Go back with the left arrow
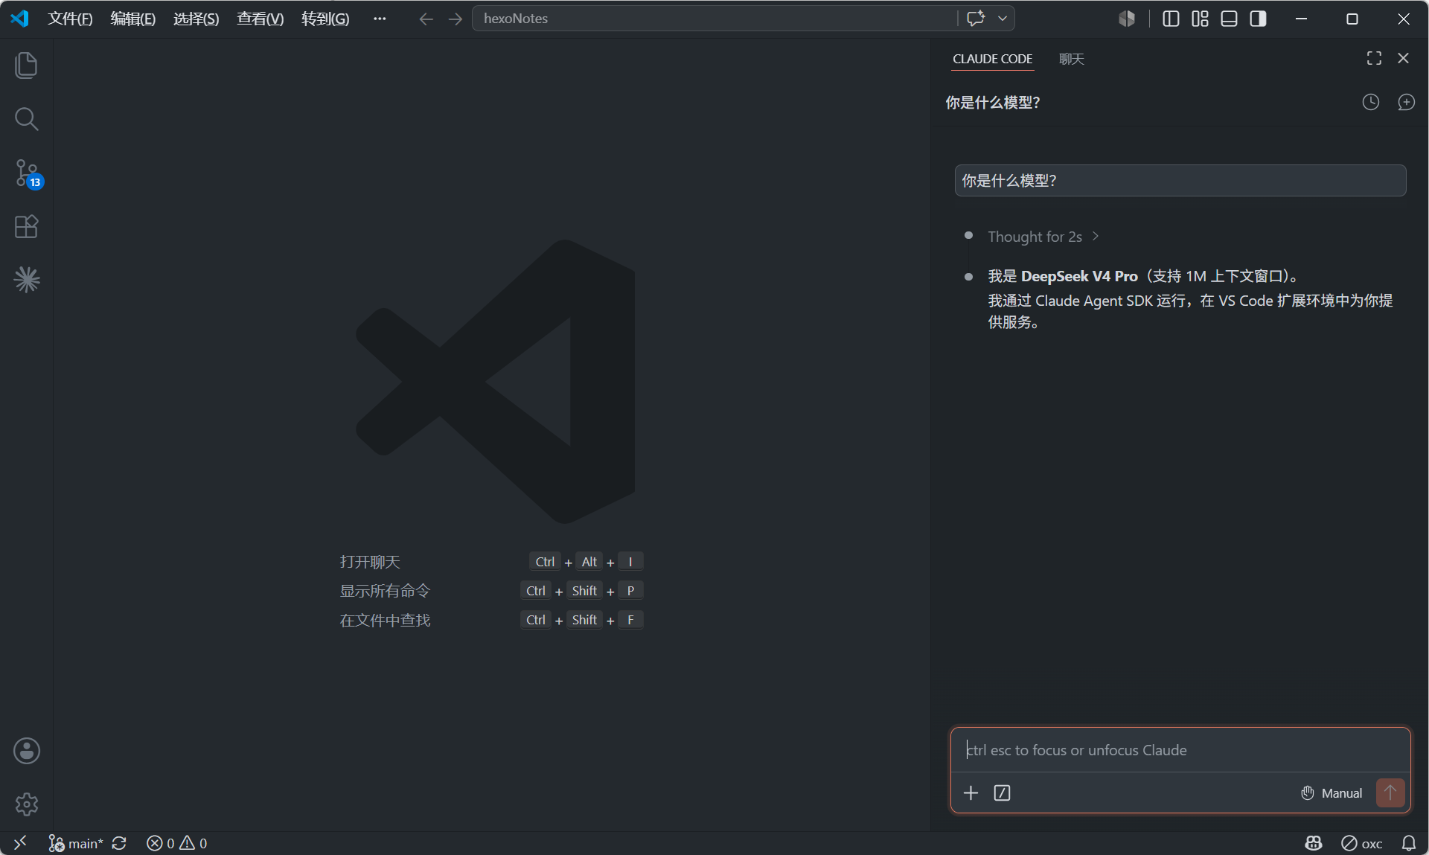This screenshot has height=855, width=1429. 426,19
